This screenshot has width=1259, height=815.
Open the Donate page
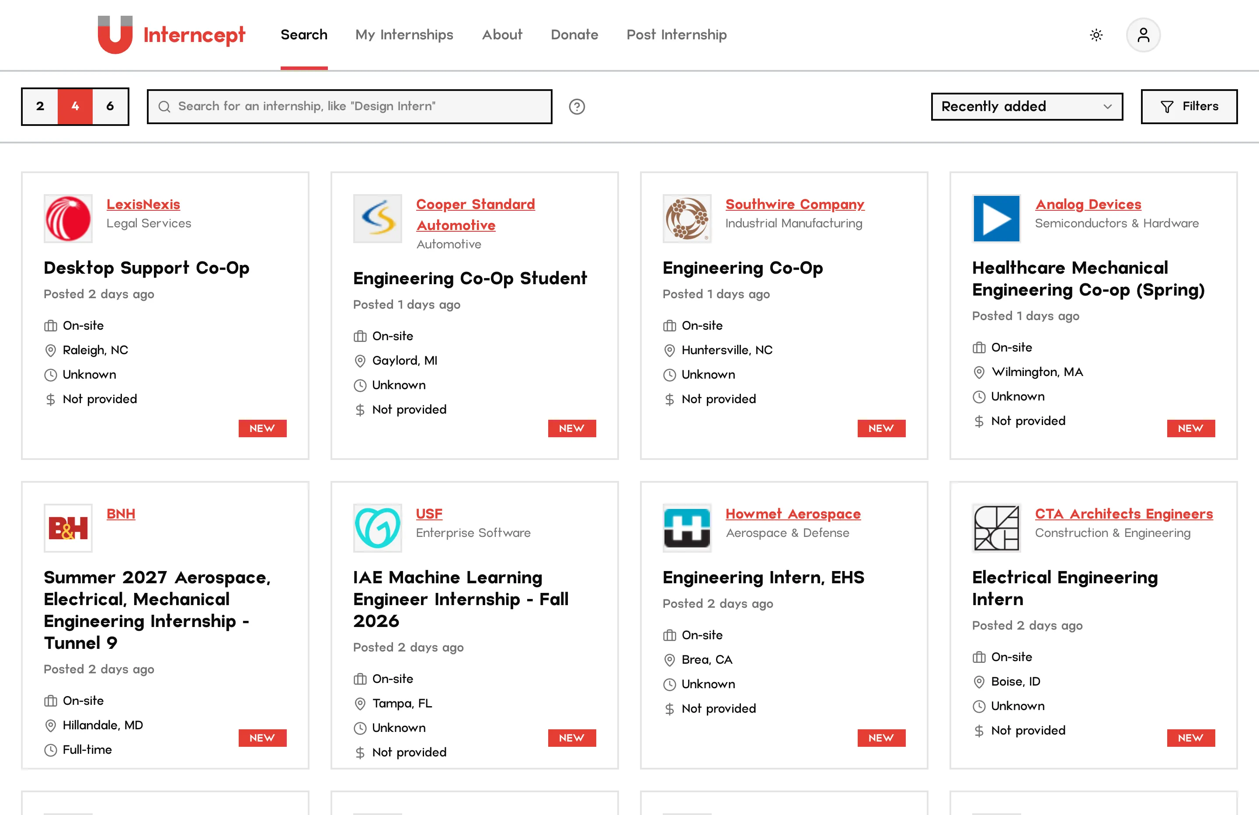[574, 35]
